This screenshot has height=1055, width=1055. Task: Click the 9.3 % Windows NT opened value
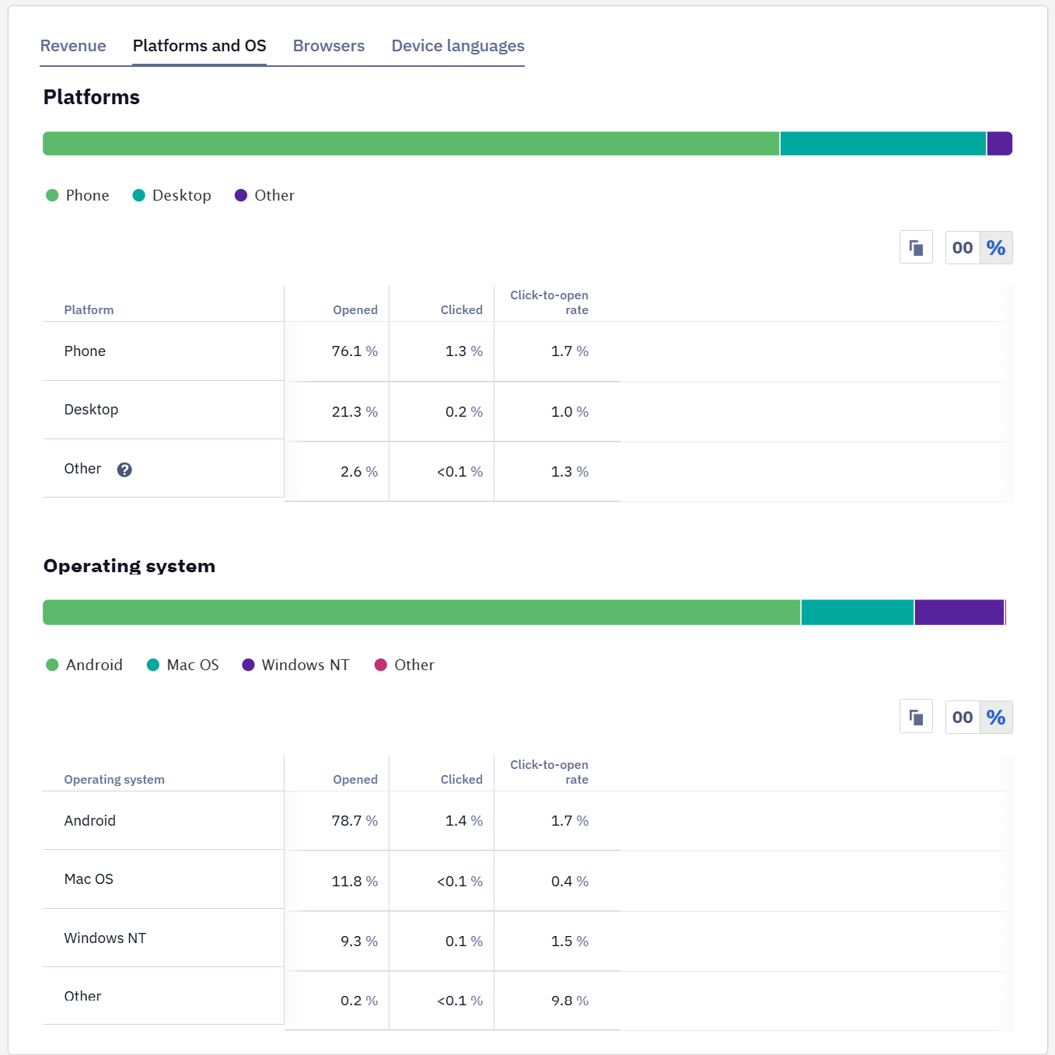[x=359, y=941]
